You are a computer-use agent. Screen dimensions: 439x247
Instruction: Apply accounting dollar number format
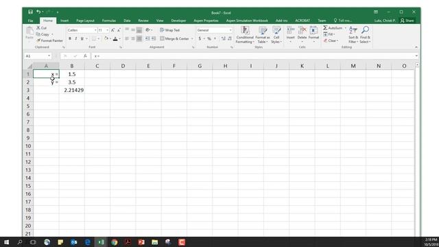point(200,38)
